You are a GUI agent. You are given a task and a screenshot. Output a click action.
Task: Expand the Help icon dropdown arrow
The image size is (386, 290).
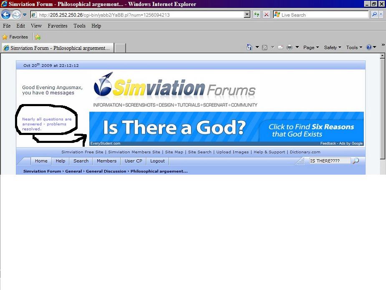[x=375, y=47]
